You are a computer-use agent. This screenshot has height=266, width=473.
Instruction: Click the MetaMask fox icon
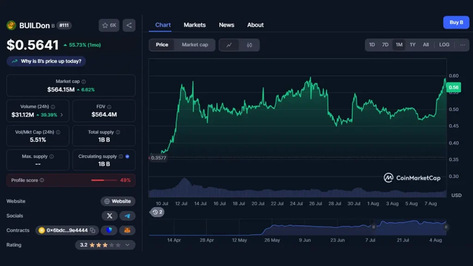pos(127,230)
